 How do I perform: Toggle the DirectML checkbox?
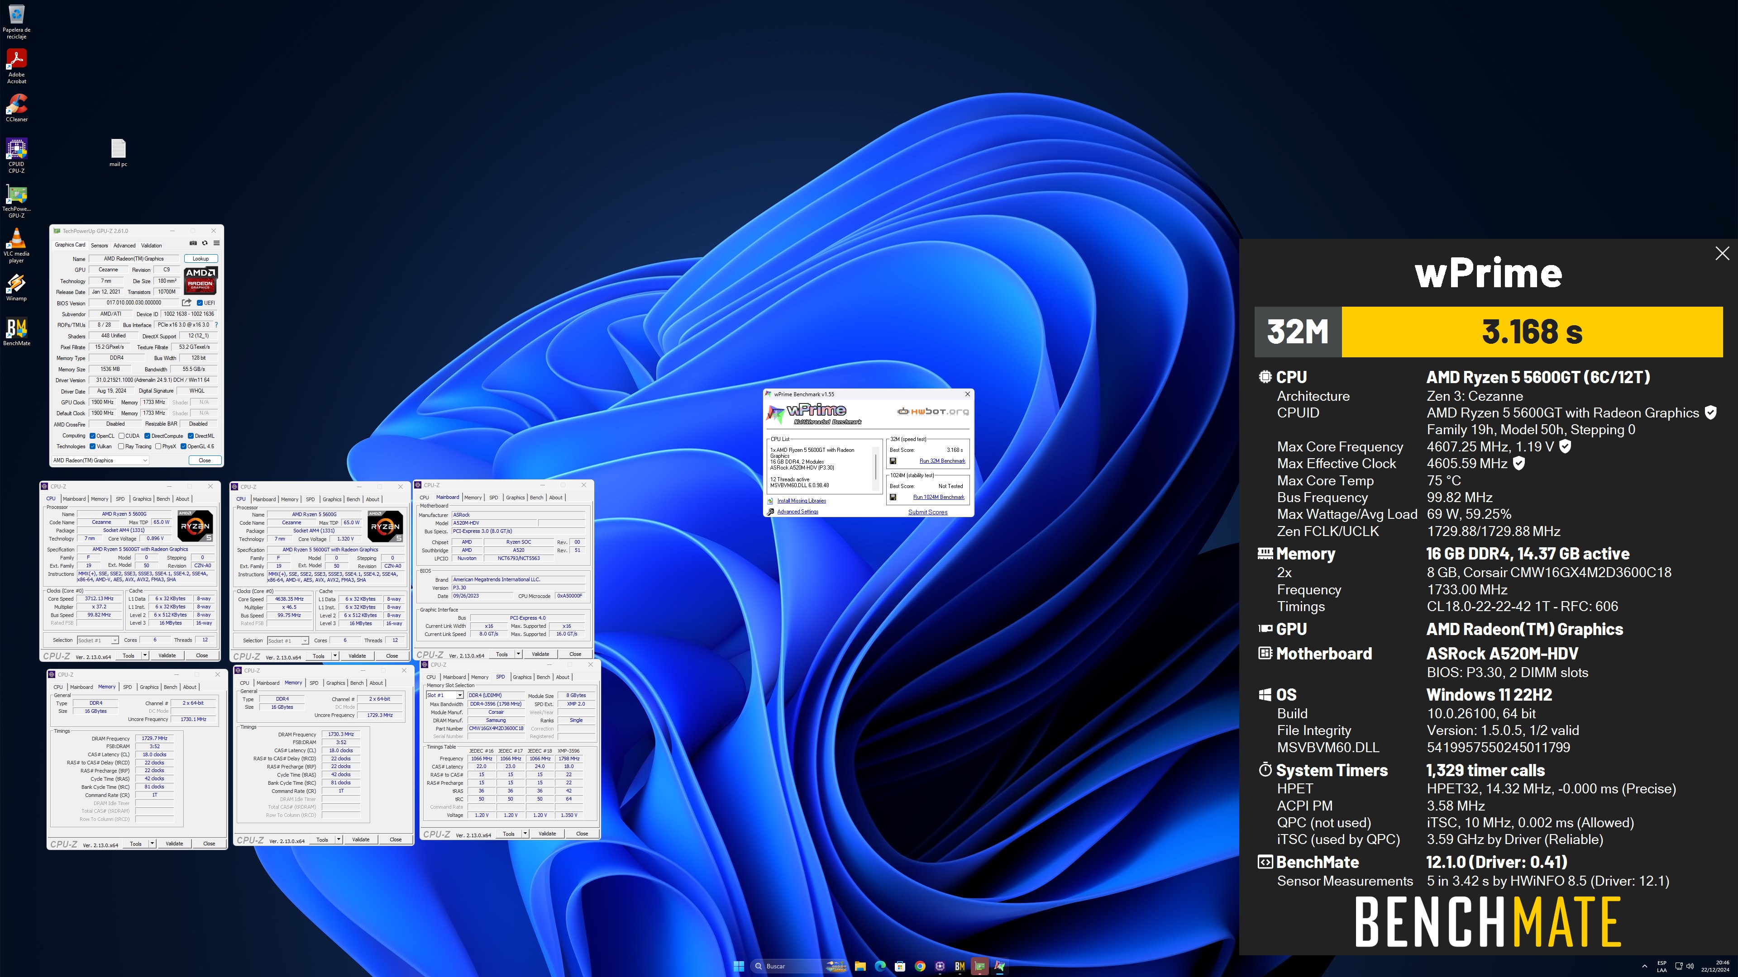click(190, 436)
